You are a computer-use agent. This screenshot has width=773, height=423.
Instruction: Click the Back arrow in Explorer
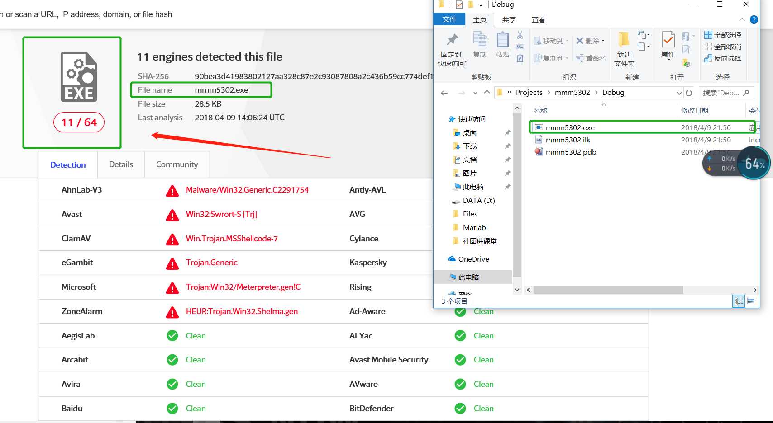pyautogui.click(x=444, y=93)
